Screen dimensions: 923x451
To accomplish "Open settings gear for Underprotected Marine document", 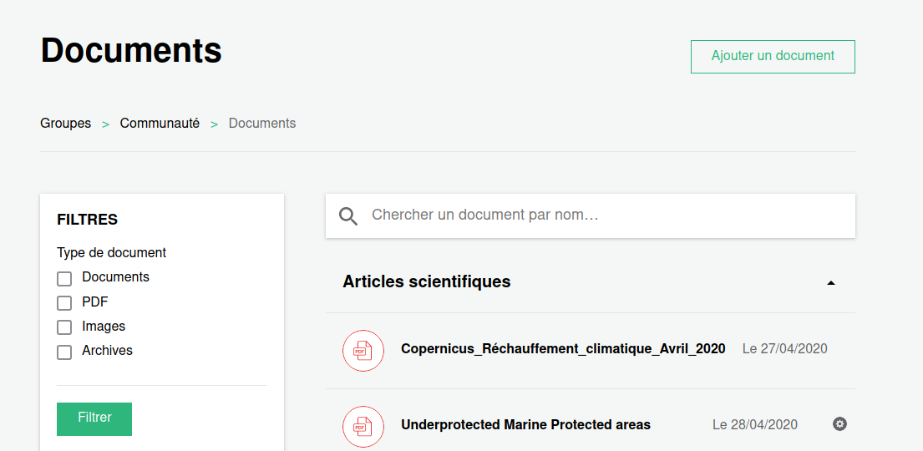I will 840,424.
